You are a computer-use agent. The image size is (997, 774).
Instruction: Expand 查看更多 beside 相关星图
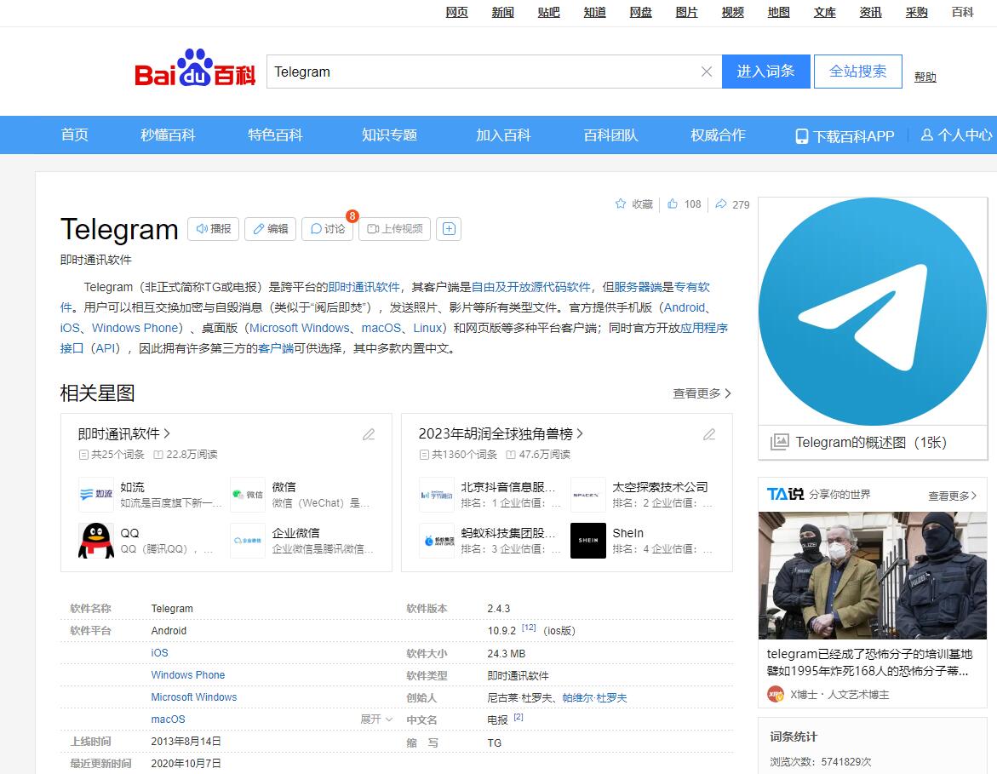[x=702, y=393]
